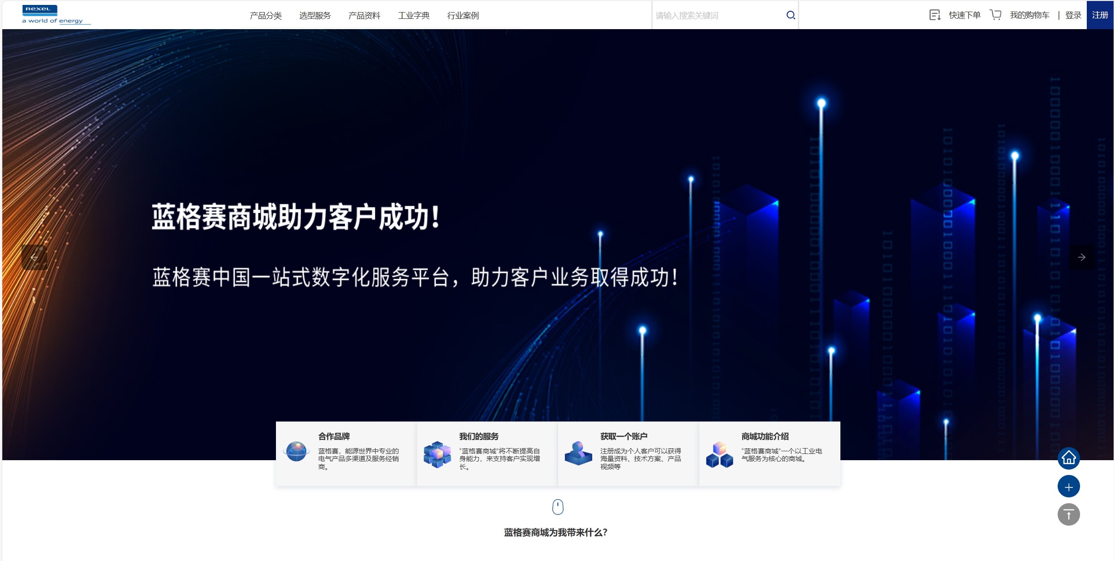Screen dimensions: 1115x561
Task: Click the floating home icon button
Action: tap(1068, 458)
